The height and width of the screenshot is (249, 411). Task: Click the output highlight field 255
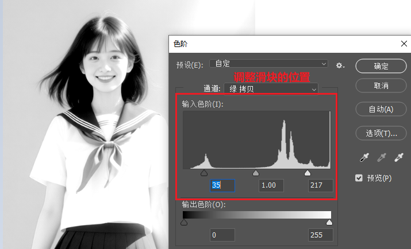[321, 235]
